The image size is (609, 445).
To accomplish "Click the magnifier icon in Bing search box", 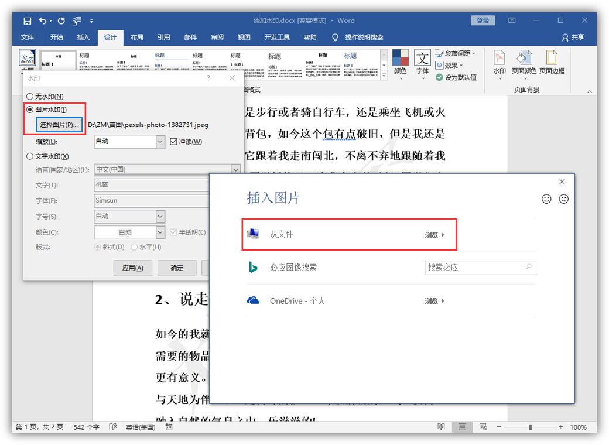I will [529, 267].
